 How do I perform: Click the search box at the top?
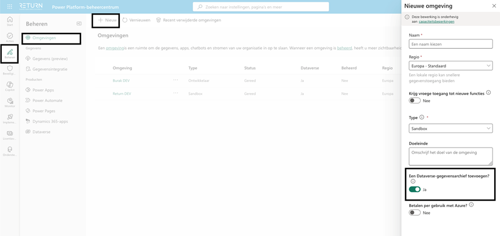click(260, 6)
